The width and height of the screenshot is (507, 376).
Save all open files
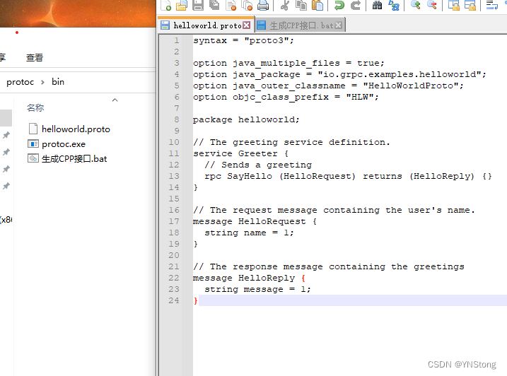[214, 5]
